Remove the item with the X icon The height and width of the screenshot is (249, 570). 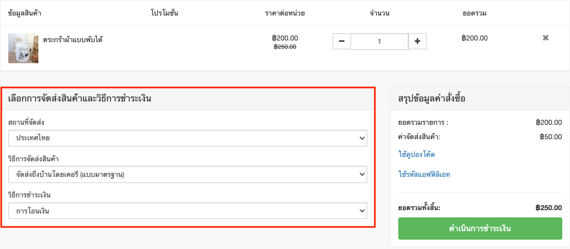pyautogui.click(x=546, y=38)
